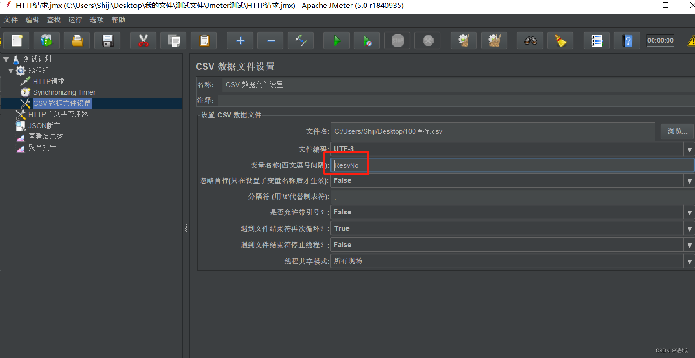Viewport: 695px width, 358px height.
Task: Save the test plan with the floppy disk icon
Action: (107, 41)
